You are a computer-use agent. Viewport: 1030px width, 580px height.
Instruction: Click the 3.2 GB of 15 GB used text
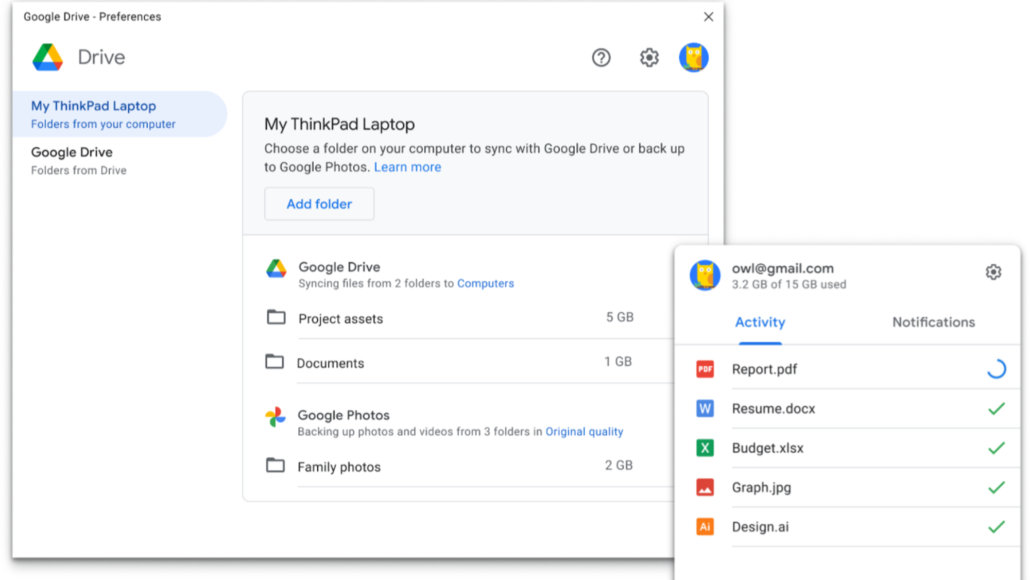(x=788, y=284)
